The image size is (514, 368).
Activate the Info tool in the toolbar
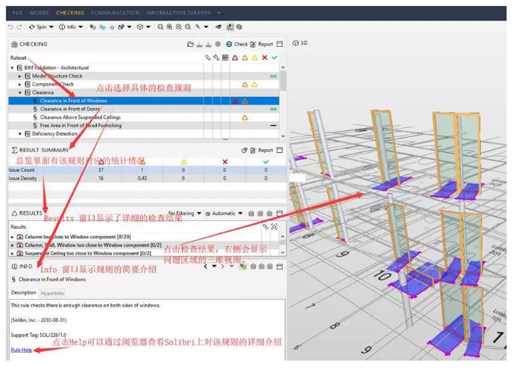[x=67, y=27]
